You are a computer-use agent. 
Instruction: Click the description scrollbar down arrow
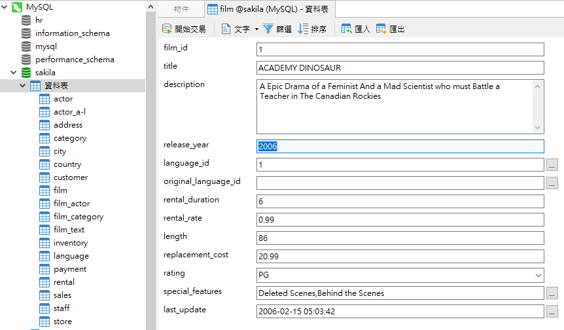(x=538, y=128)
